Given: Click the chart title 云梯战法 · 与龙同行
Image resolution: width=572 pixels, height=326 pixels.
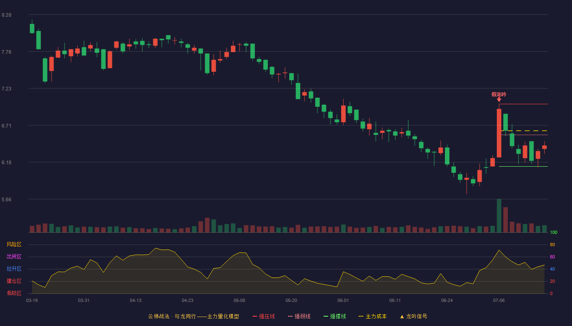Looking at the screenshot, I should pos(172,316).
